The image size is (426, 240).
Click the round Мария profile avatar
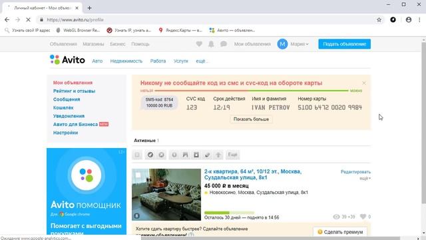click(282, 44)
